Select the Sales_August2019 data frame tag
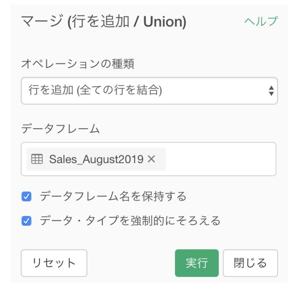298x289 pixels. coord(96,159)
